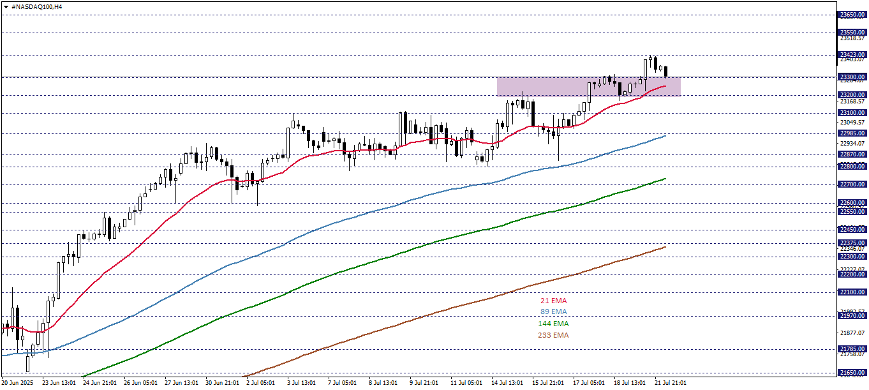Select the 22550.00 price level label
Screen dimensions: 869x390
tap(852, 211)
